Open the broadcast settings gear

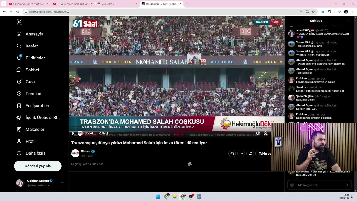[266, 133]
